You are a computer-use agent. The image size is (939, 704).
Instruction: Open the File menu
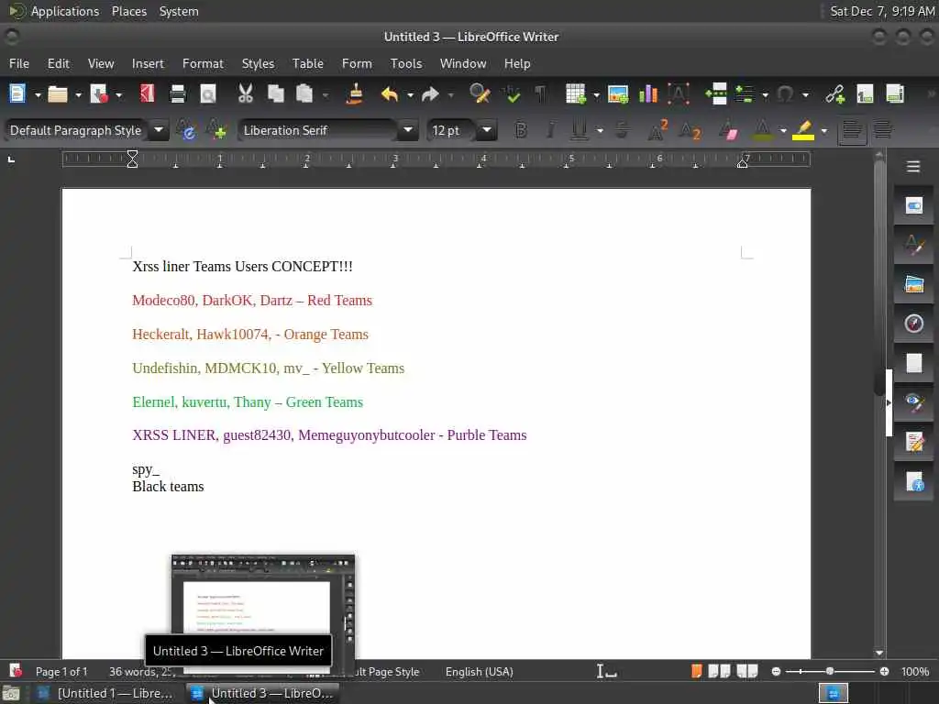(19, 63)
